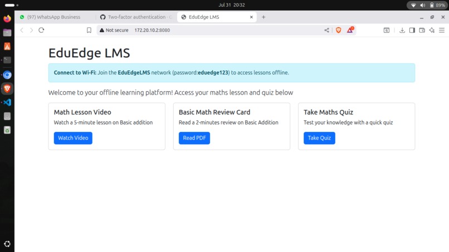The height and width of the screenshot is (252, 449).
Task: Click the Basic Math Review Card title
Action: coord(214,112)
